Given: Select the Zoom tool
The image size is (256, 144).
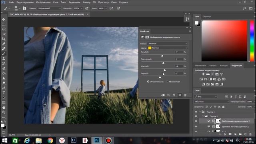Looking at the screenshot, I should tap(4, 112).
